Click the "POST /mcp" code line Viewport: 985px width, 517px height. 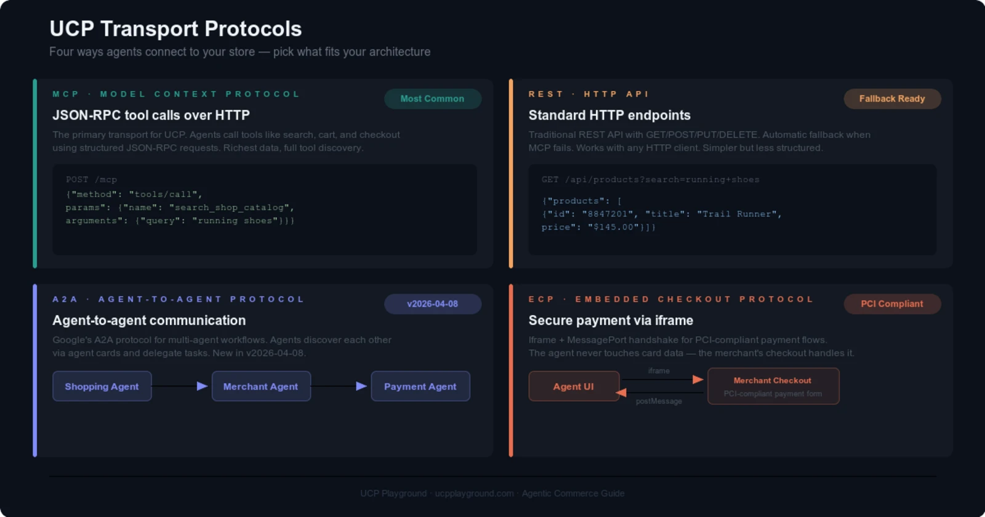coord(91,180)
